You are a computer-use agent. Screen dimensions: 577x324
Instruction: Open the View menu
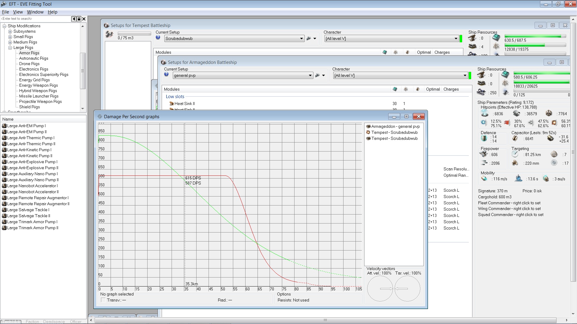[x=18, y=12]
